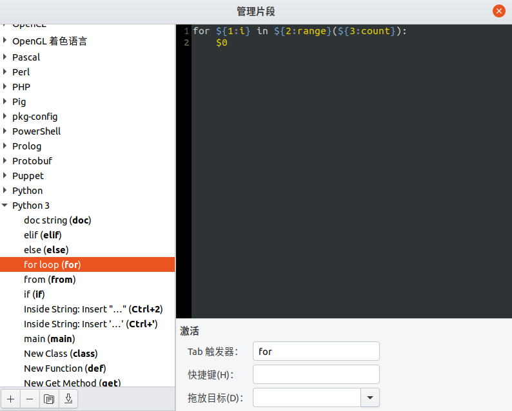Viewport: 512px width, 411px height.
Task: Close the 管理片段 dialog
Action: click(498, 11)
